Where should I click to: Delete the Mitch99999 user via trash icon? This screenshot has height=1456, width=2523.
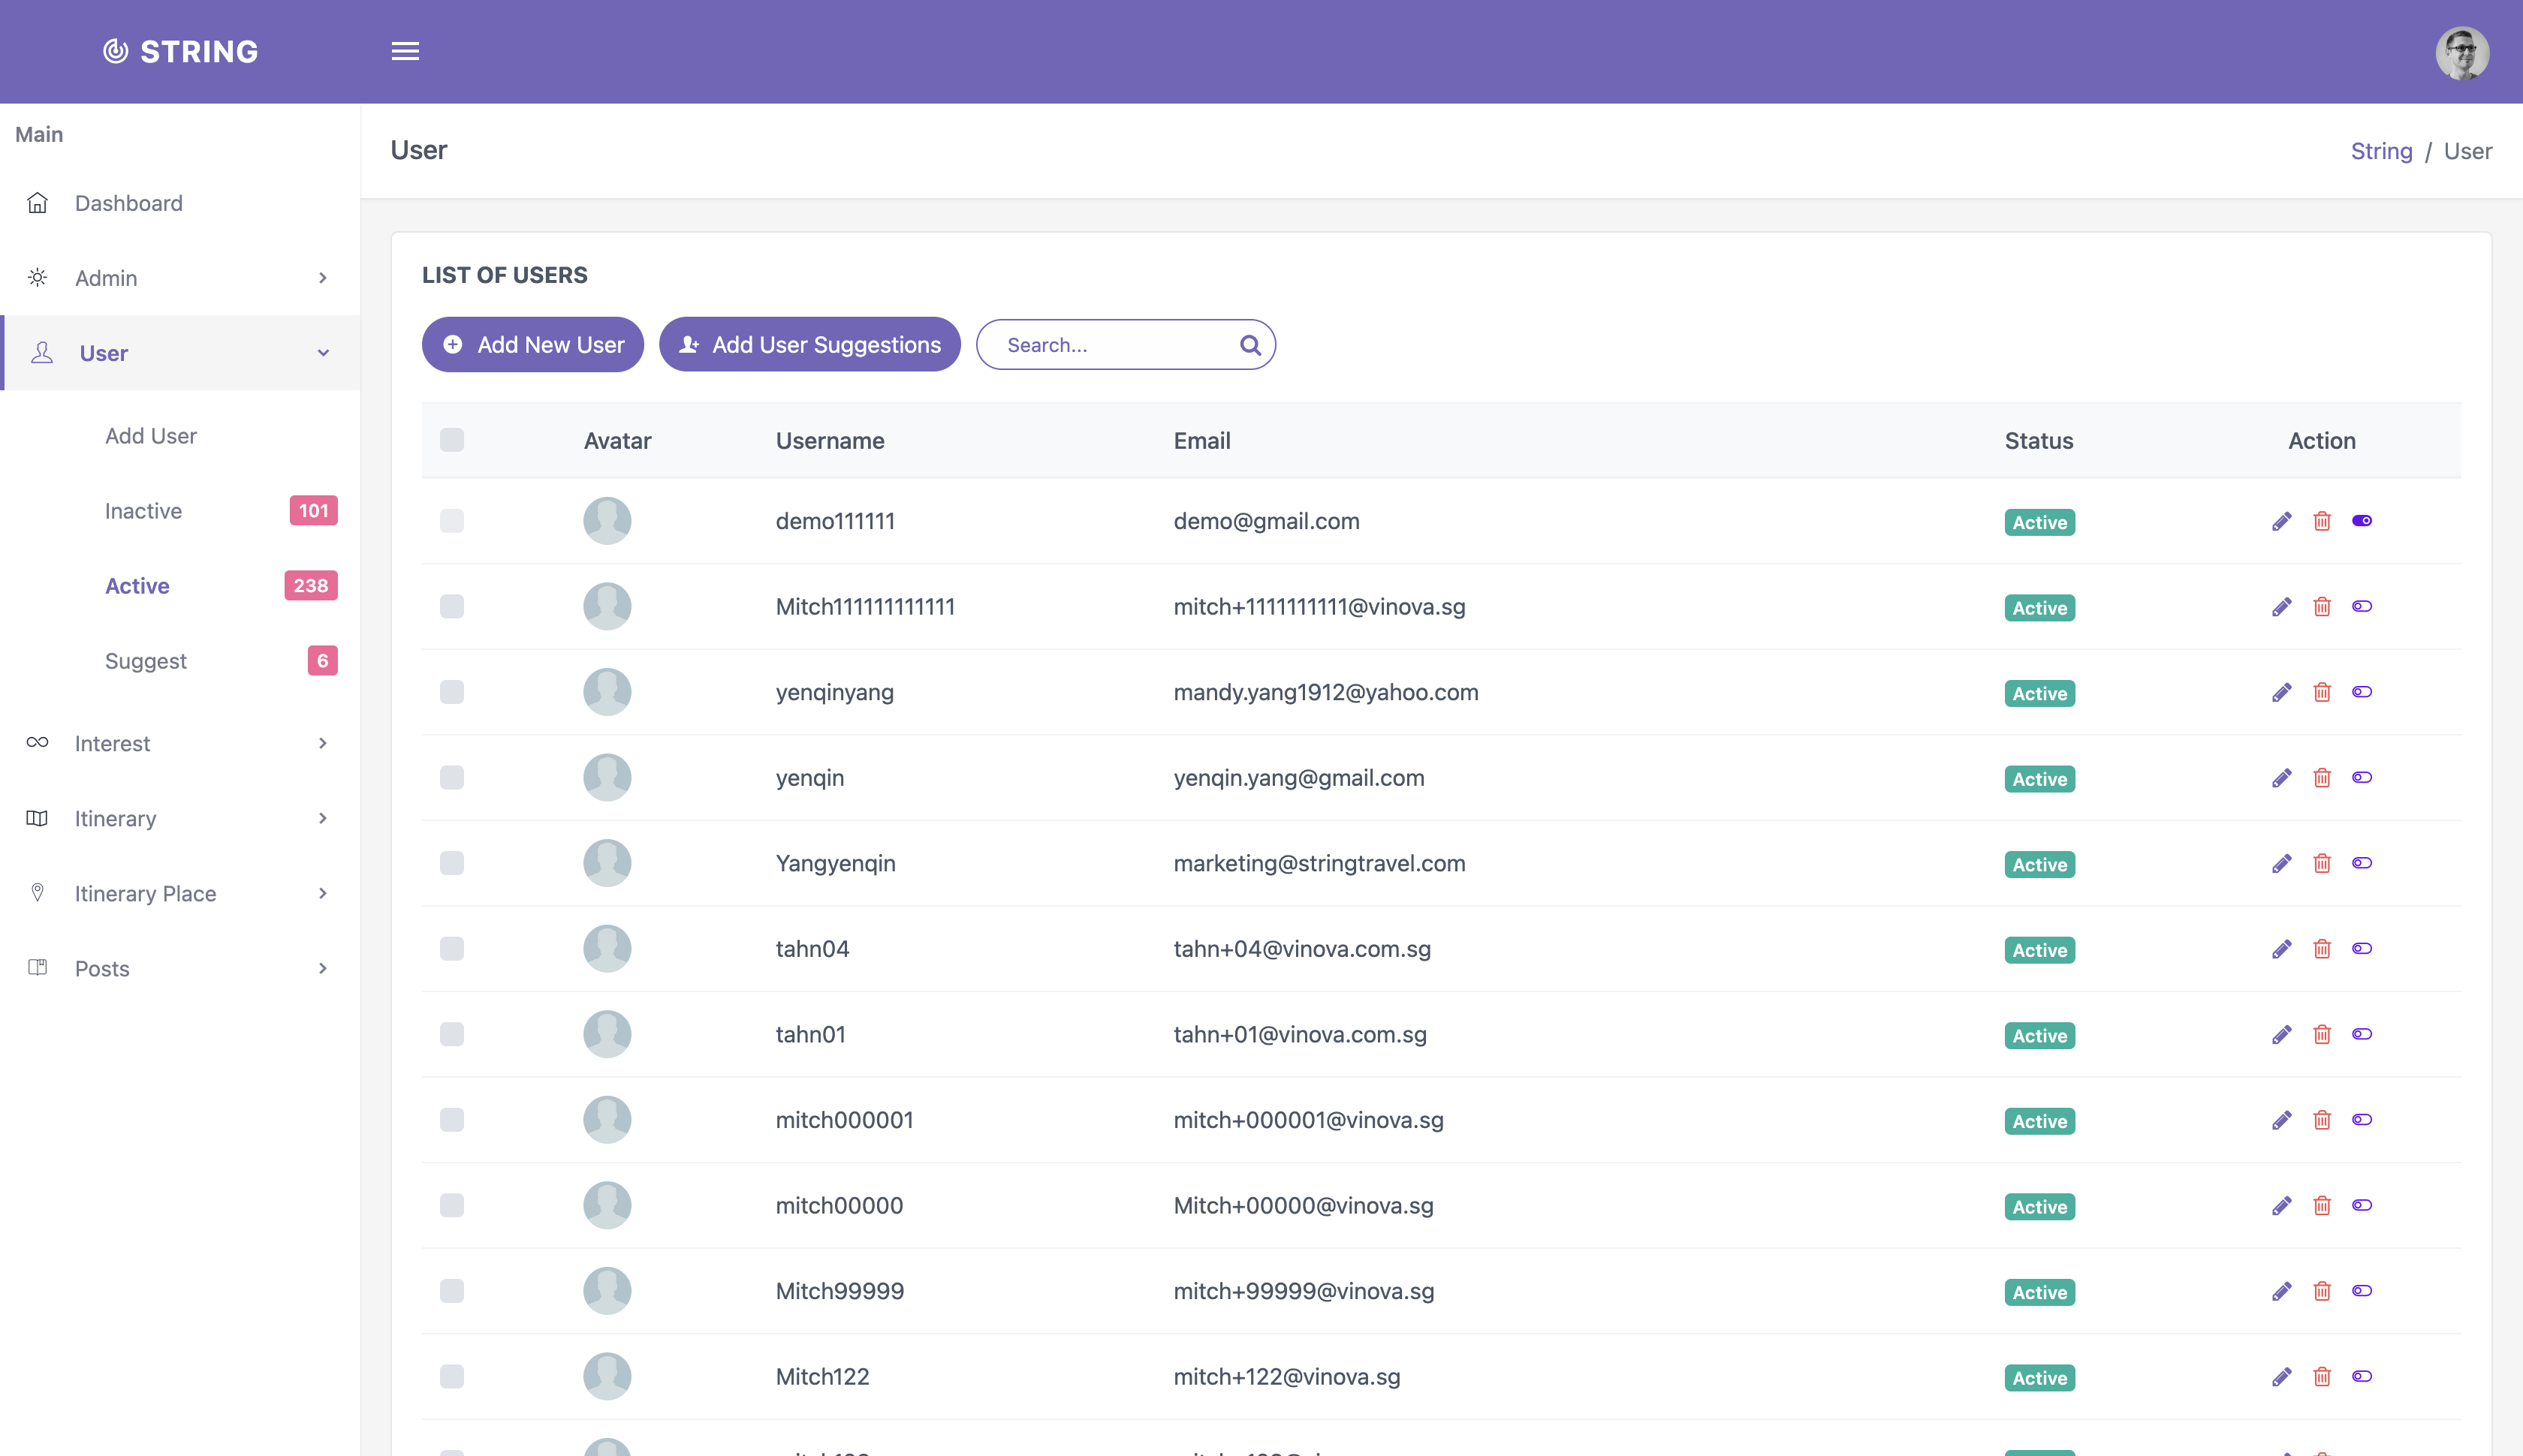2322,1291
